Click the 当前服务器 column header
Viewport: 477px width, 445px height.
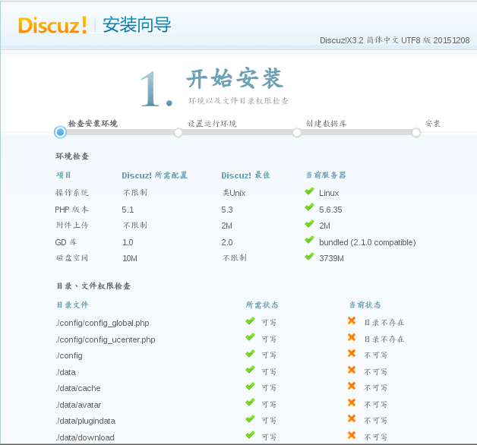pyautogui.click(x=326, y=175)
